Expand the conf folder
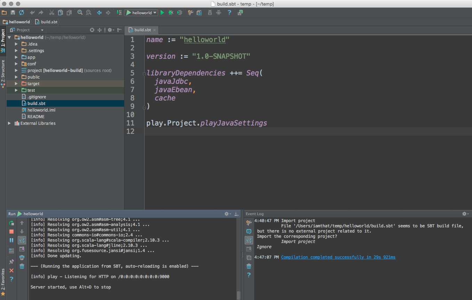 click(16, 64)
